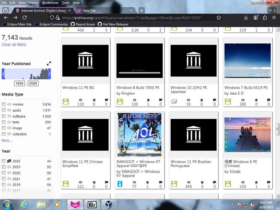Screen dimensions: 280x210
Task: Check the collection media type checkbox
Action: (x=4, y=134)
